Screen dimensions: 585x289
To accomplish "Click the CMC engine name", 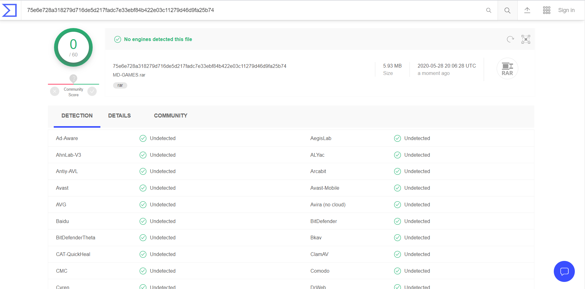I will coord(62,271).
